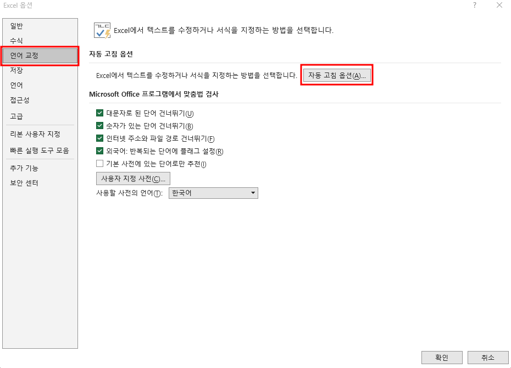Click the dialog help question mark
The height and width of the screenshot is (368, 511).
474,5
